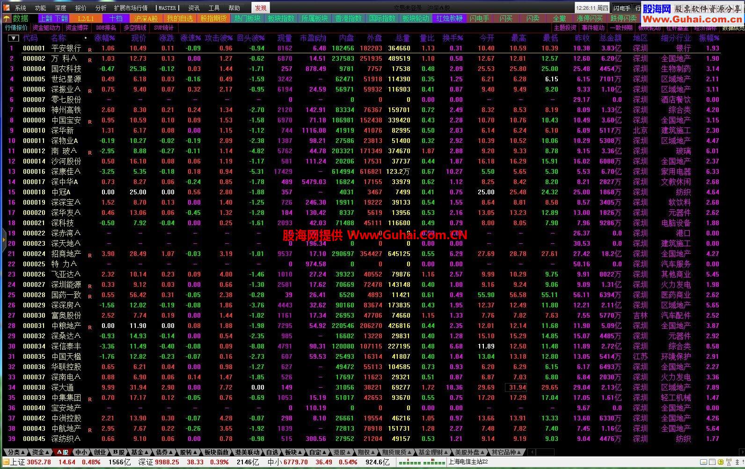This screenshot has height=469, width=745.
Task: Sort by the 总金额 column header
Action: [x=611, y=38]
